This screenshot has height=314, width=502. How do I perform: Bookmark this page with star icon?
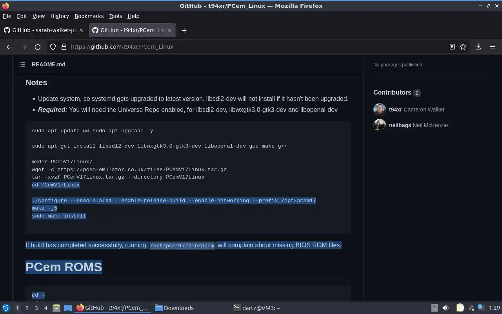463,47
